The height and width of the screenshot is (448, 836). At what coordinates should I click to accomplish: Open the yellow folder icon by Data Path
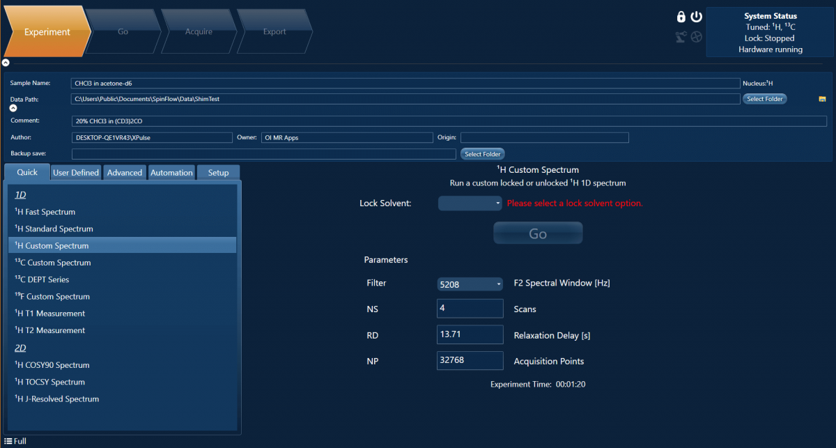click(x=822, y=99)
